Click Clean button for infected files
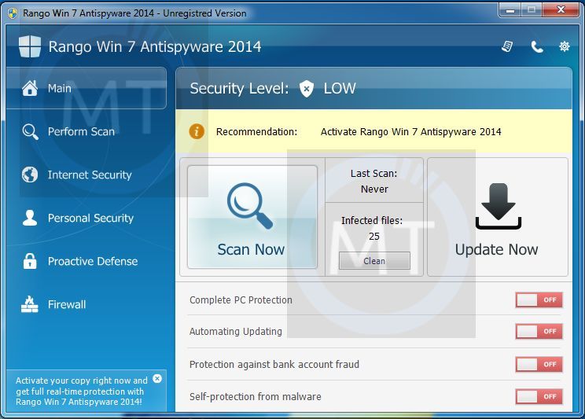Image resolution: width=585 pixels, height=419 pixels. tap(374, 261)
